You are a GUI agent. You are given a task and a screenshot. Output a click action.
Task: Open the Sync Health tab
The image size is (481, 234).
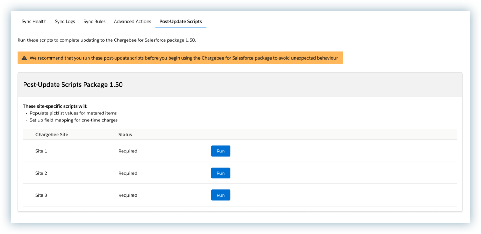tap(34, 22)
